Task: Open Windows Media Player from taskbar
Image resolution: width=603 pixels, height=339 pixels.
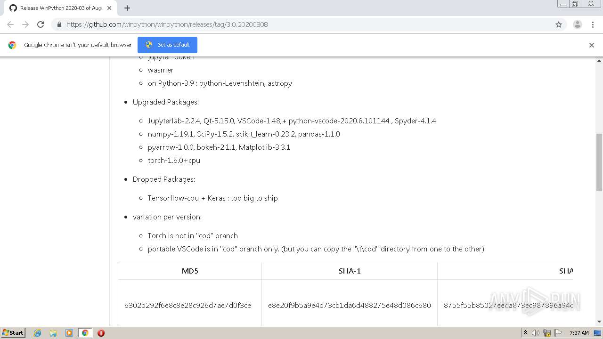Action: [x=69, y=333]
